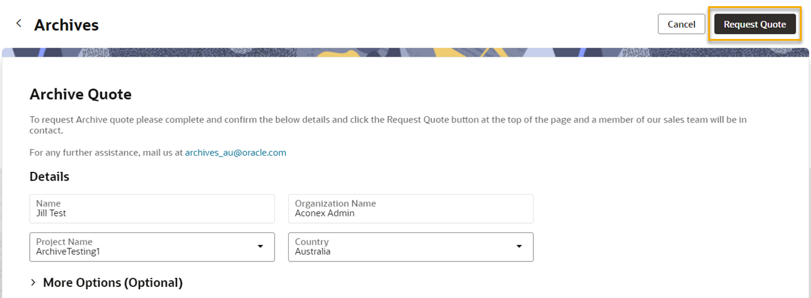Viewport: 811px width, 298px height.
Task: Click the Archive Quote heading
Action: click(81, 95)
